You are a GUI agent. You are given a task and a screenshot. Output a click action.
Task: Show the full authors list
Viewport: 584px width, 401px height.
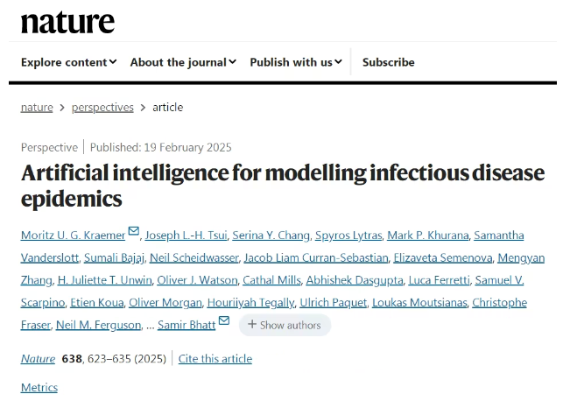[285, 325]
